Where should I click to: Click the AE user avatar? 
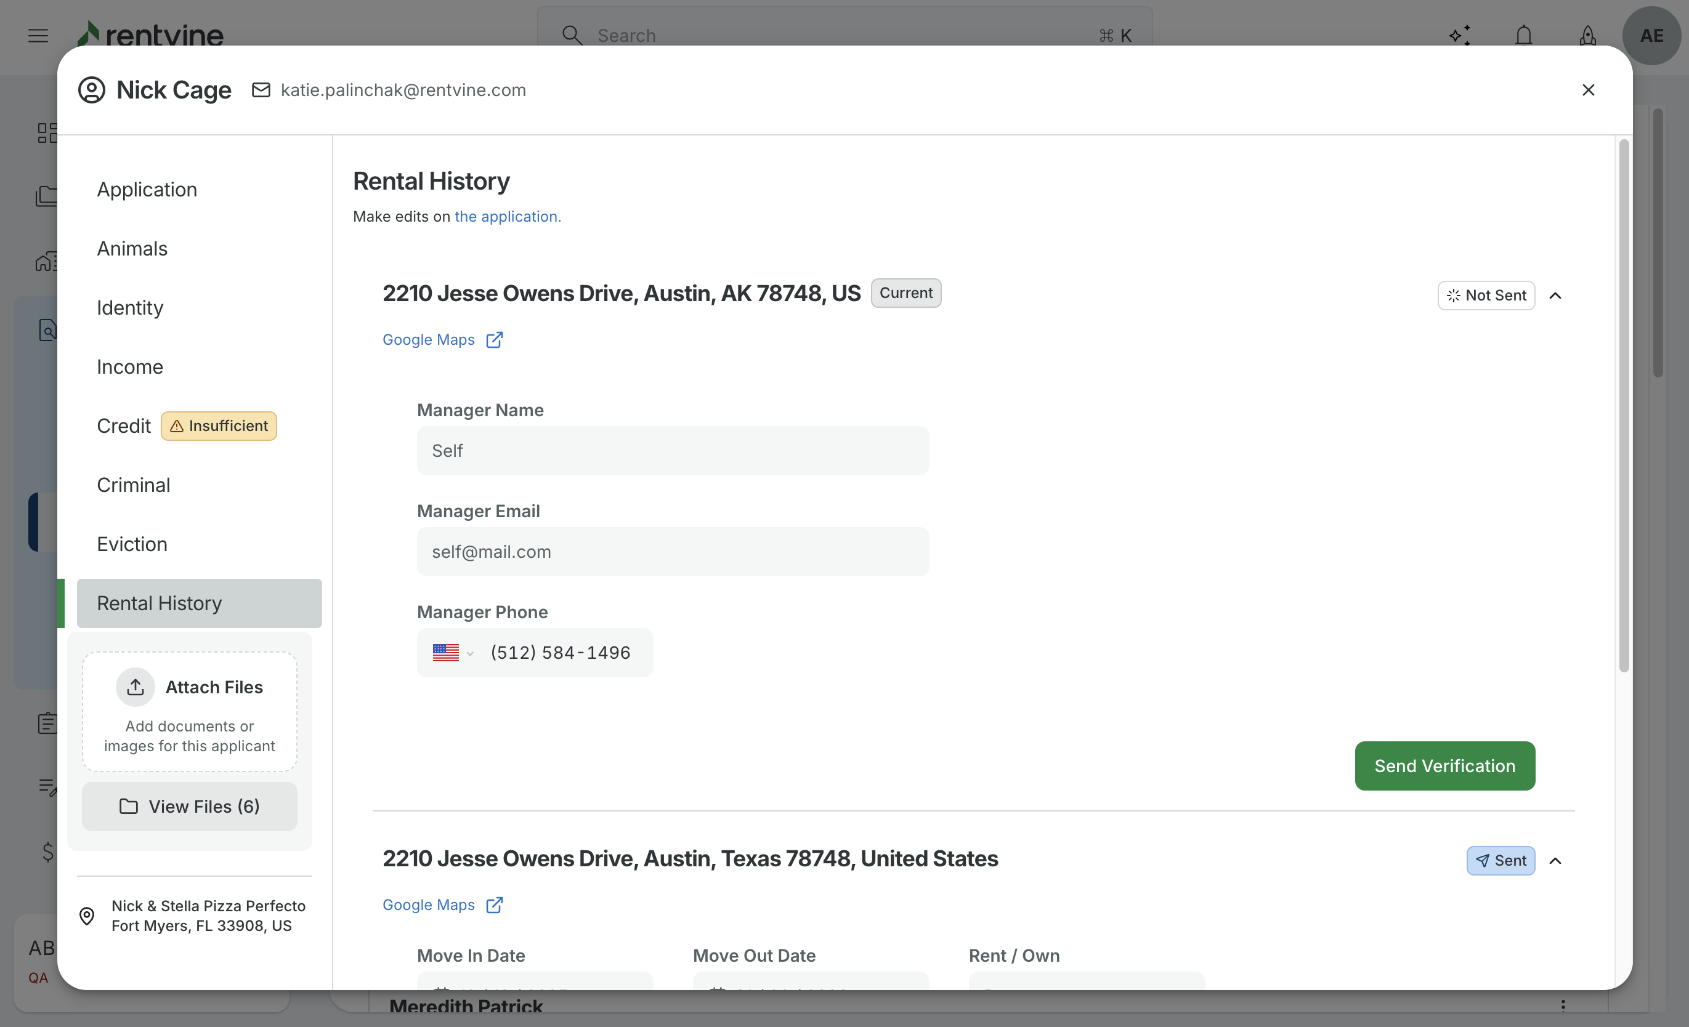(1651, 36)
